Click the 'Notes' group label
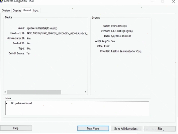The width and height of the screenshot is (178, 134). pos(8,98)
